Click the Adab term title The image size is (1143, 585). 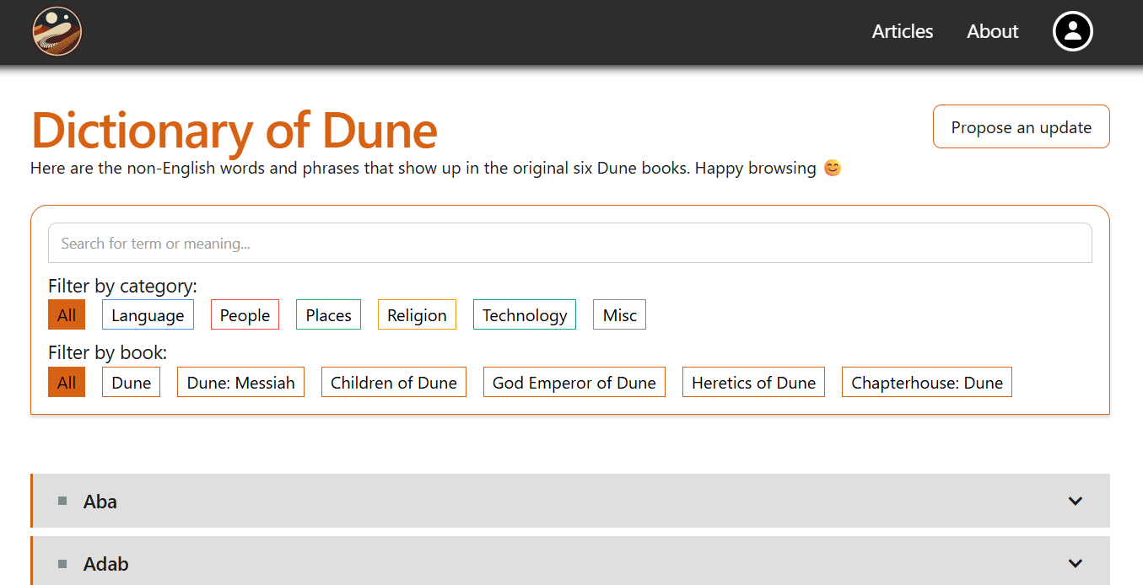click(x=106, y=563)
